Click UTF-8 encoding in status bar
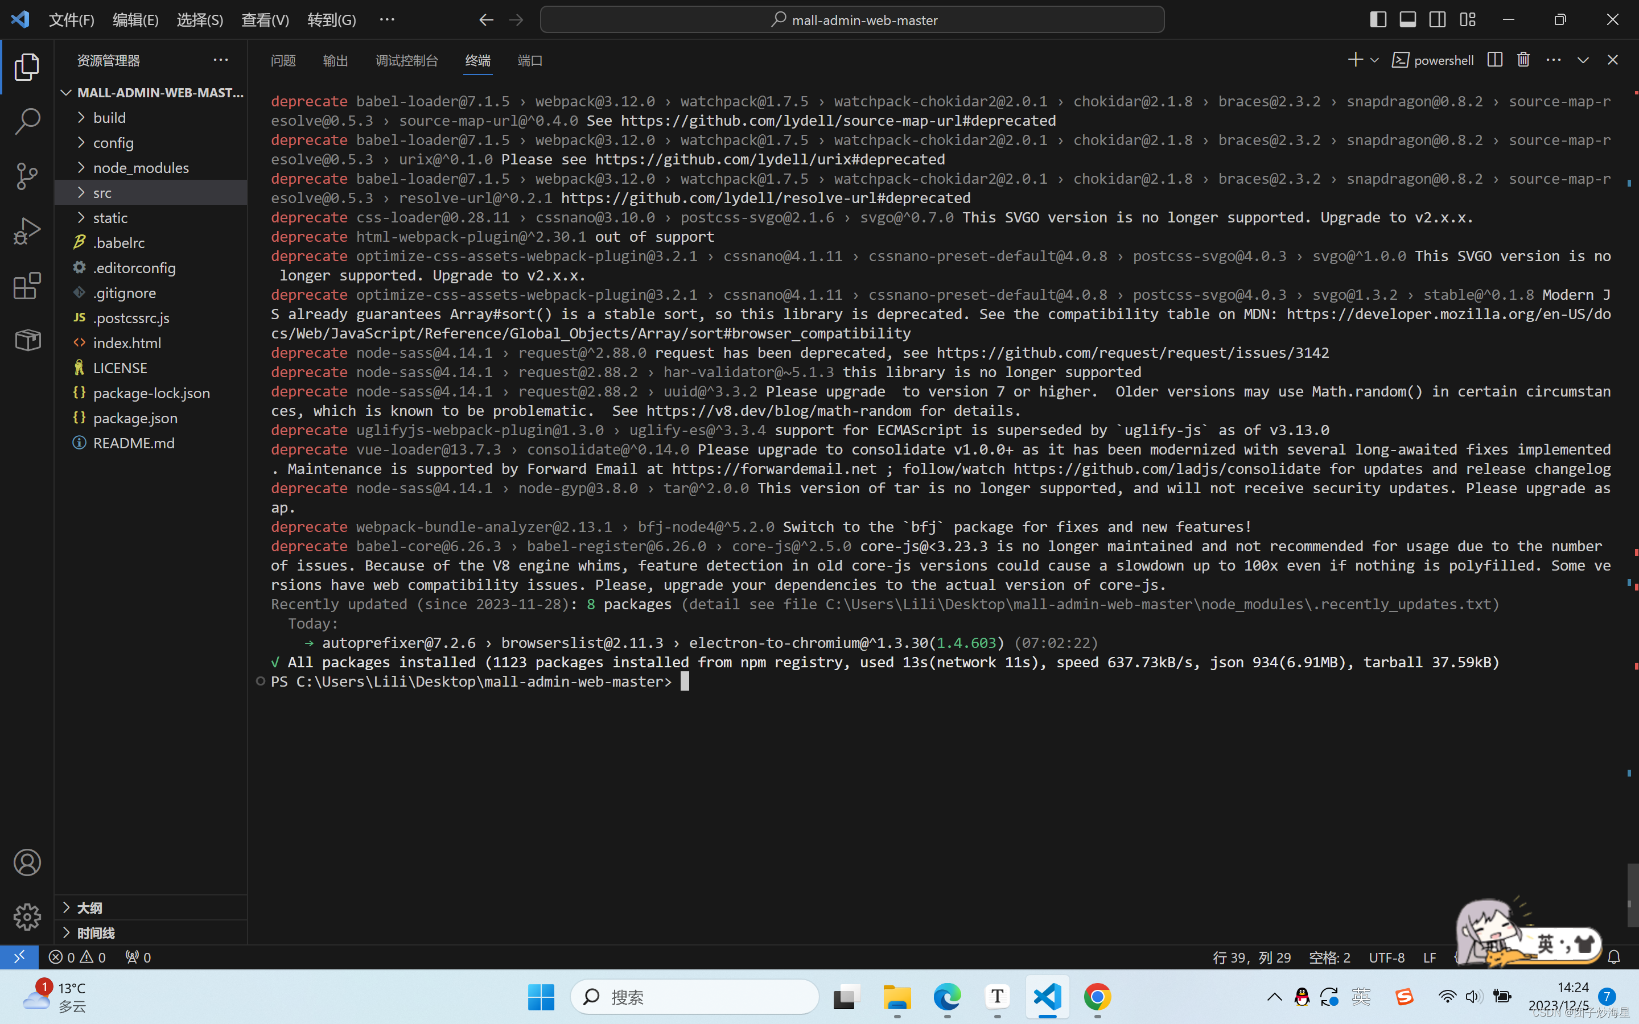 tap(1386, 957)
